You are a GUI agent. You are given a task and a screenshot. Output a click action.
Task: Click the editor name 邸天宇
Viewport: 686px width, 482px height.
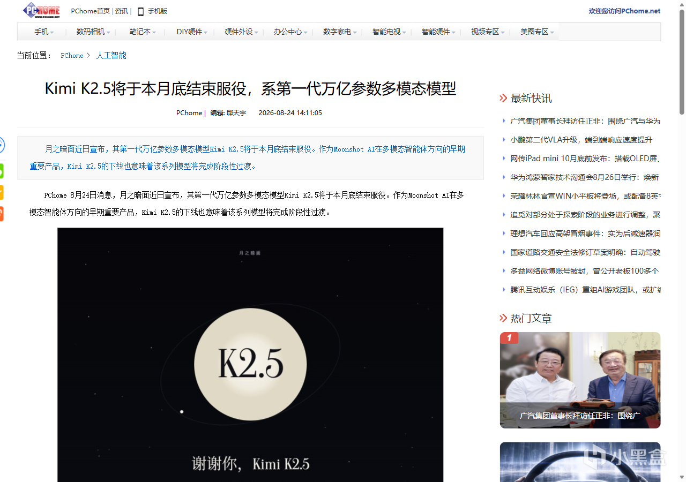[236, 113]
